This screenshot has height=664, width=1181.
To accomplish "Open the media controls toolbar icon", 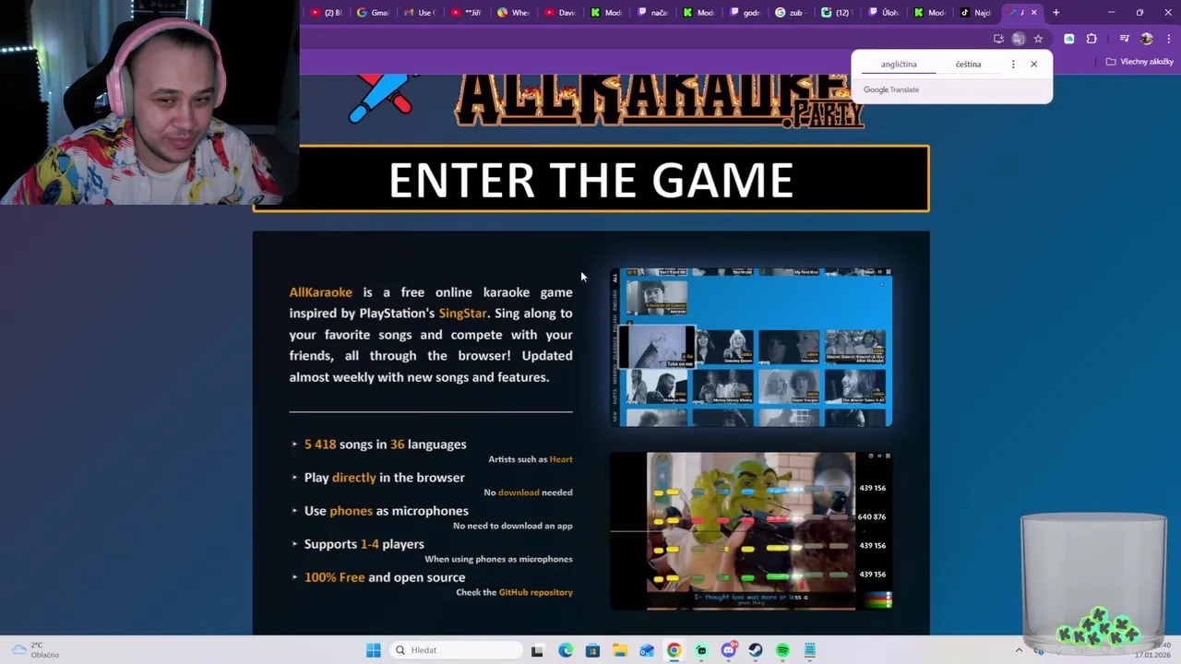I will (1124, 39).
